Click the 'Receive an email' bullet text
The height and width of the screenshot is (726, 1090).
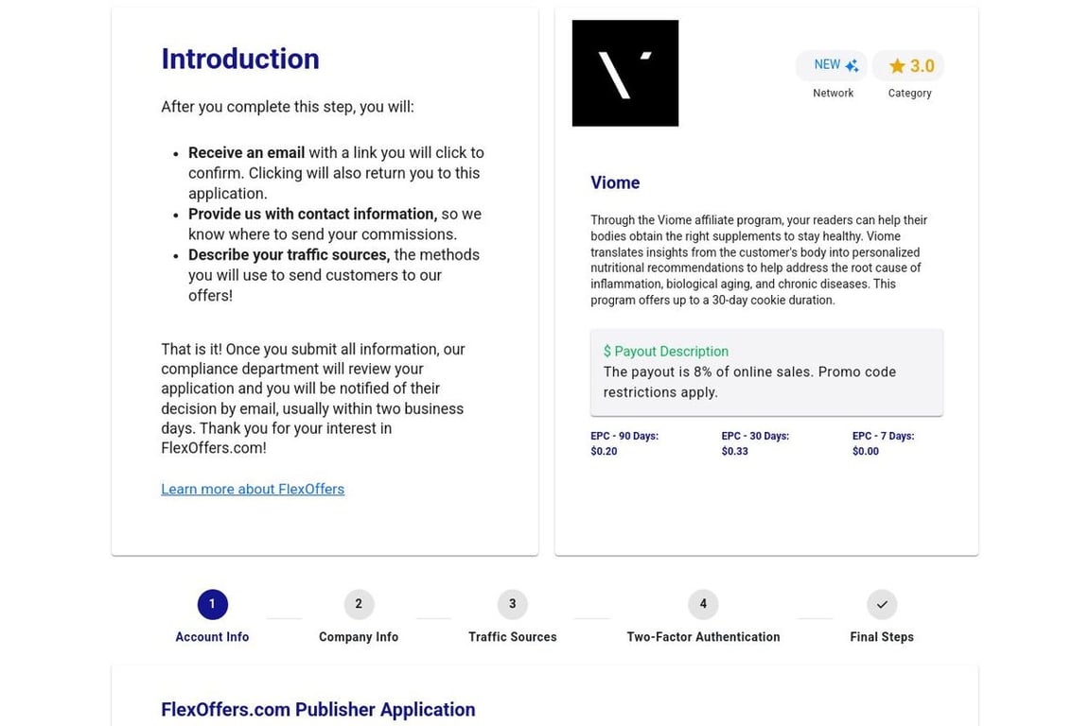click(246, 153)
